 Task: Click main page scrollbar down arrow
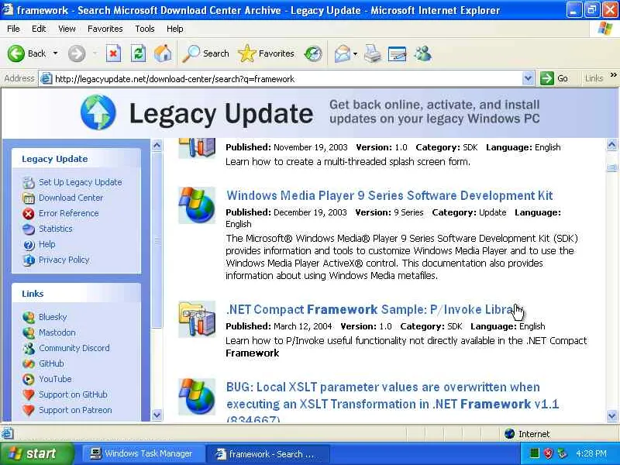pyautogui.click(x=611, y=415)
